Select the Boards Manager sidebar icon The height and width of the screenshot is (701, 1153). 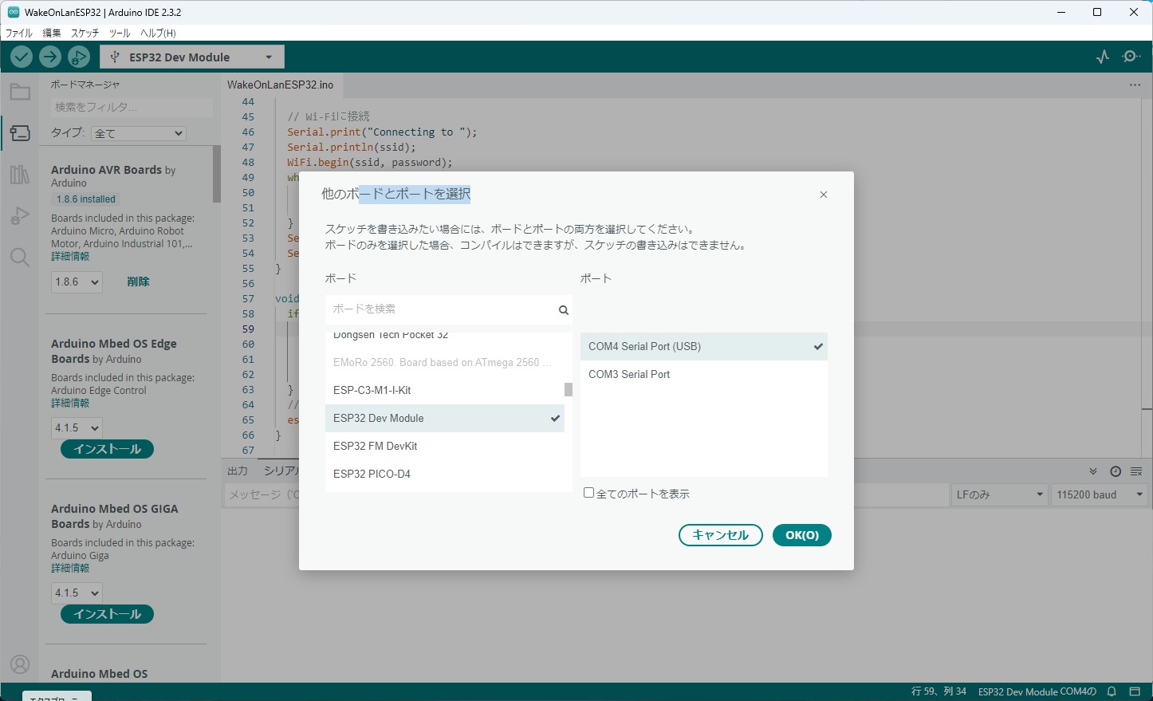pos(20,133)
